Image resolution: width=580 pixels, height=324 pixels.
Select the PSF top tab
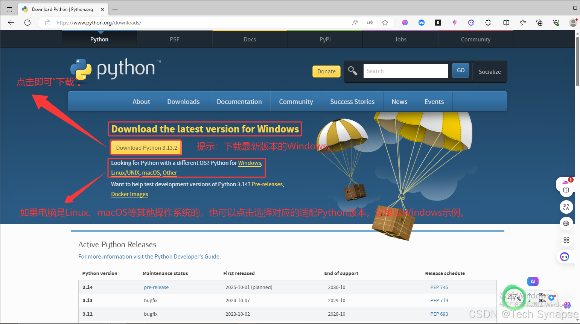tap(175, 39)
